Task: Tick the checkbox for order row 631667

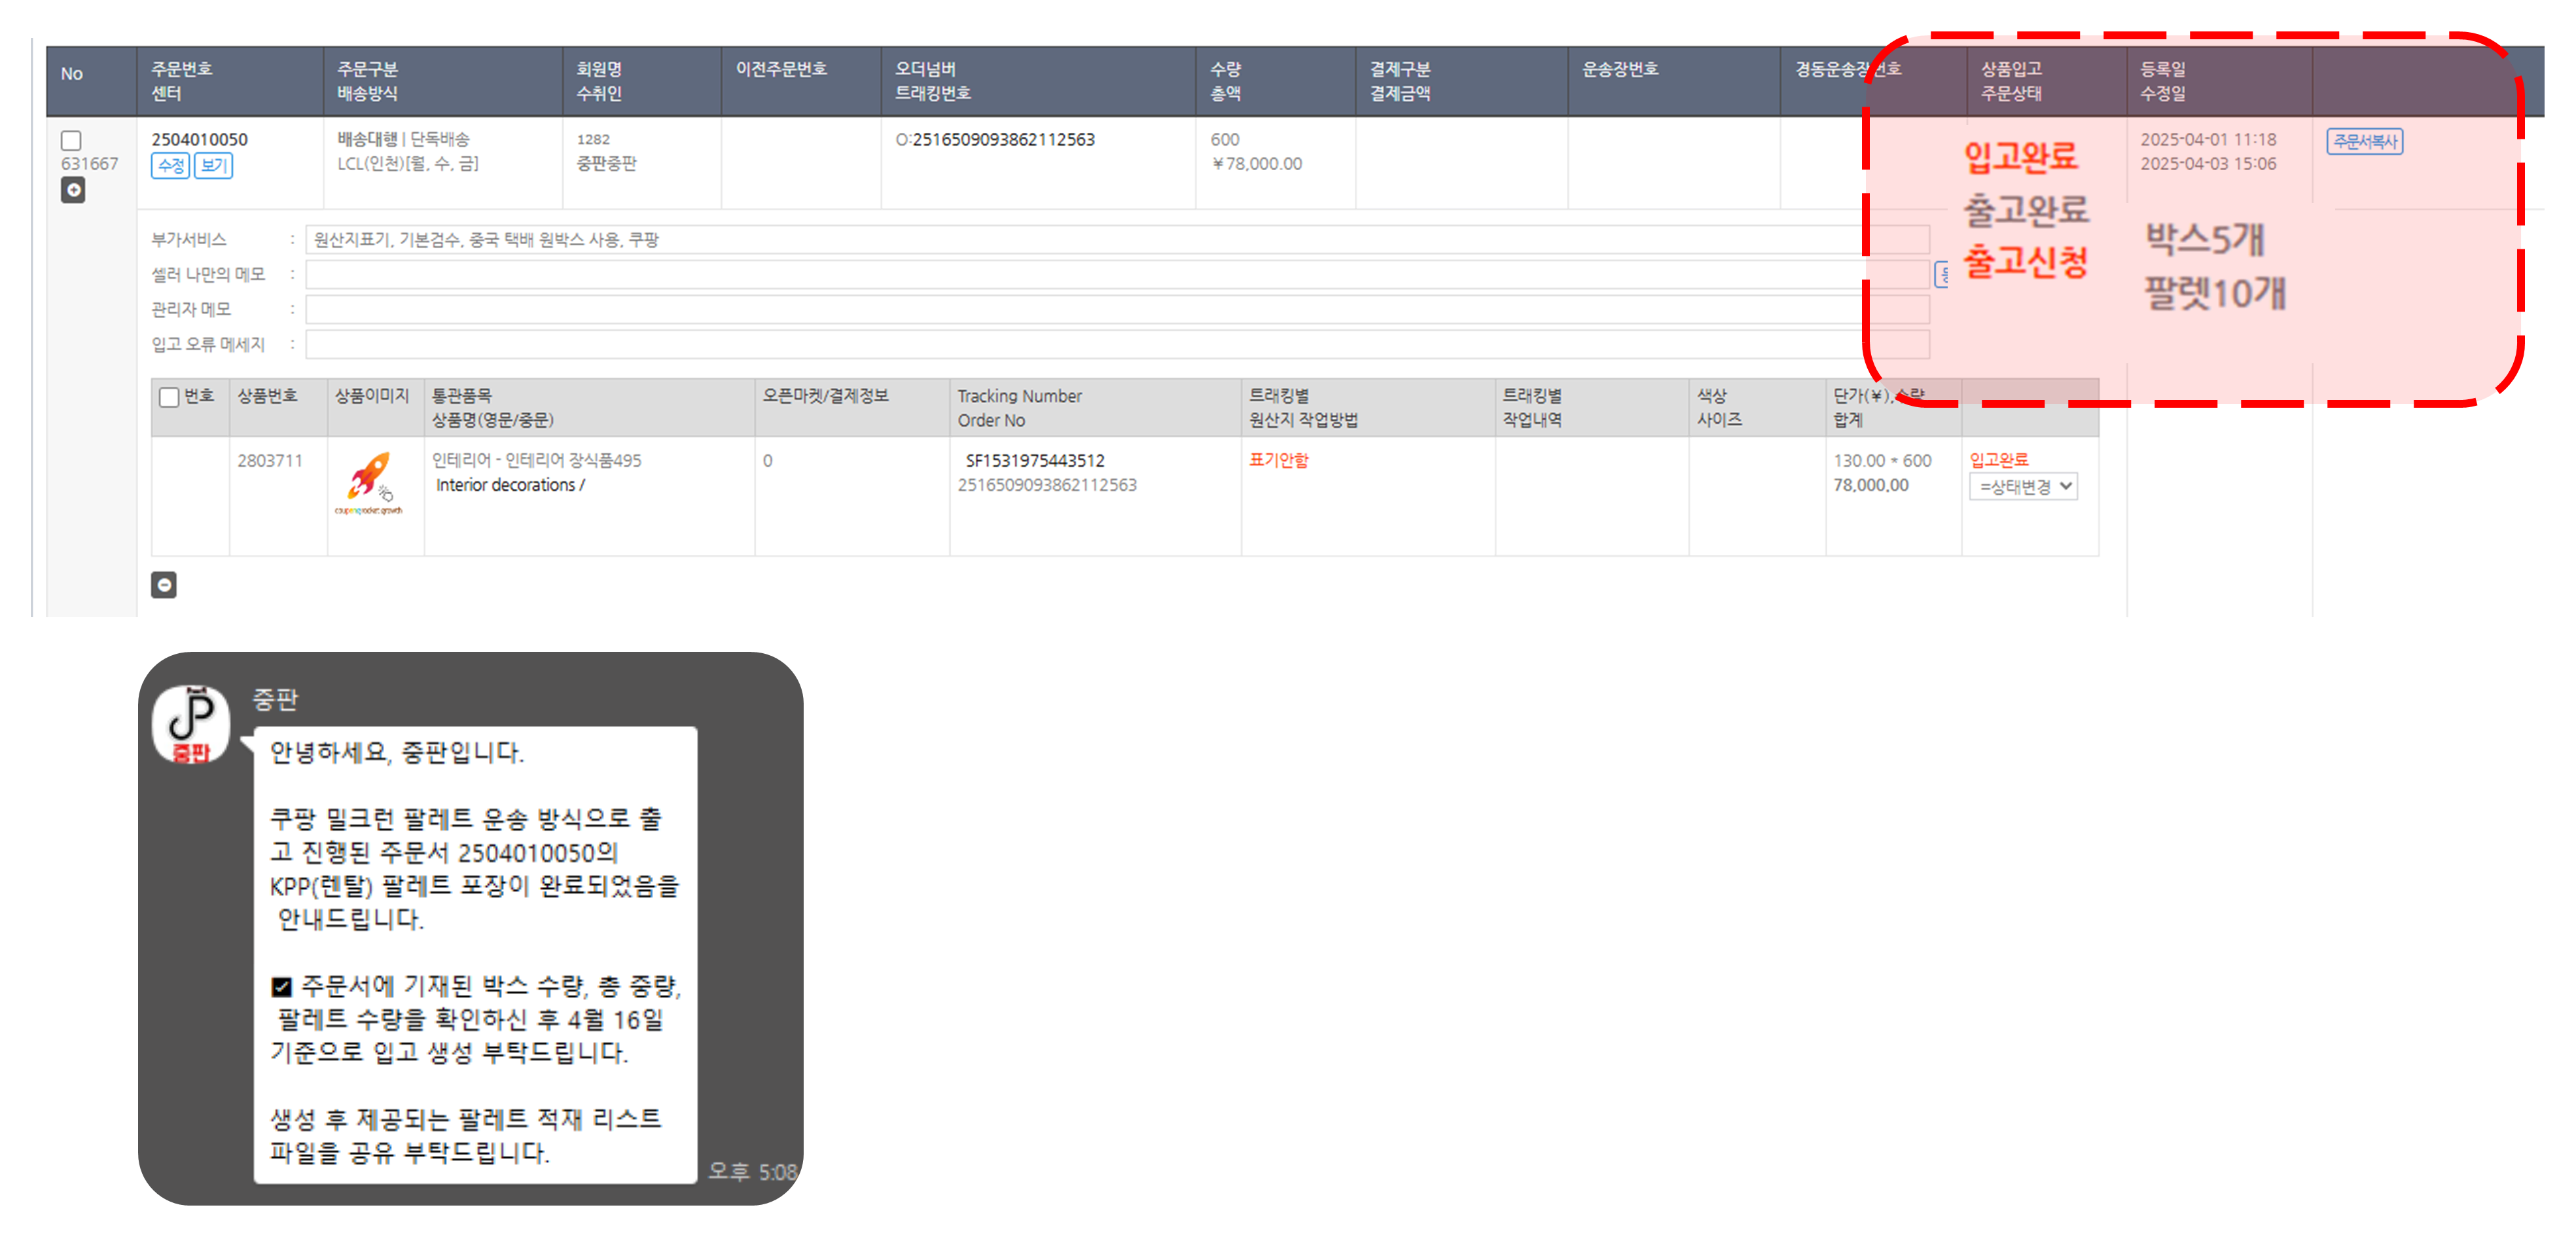Action: click(x=71, y=141)
